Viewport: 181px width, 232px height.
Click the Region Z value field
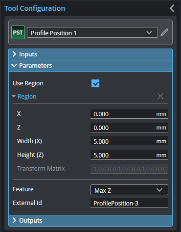tap(129, 128)
